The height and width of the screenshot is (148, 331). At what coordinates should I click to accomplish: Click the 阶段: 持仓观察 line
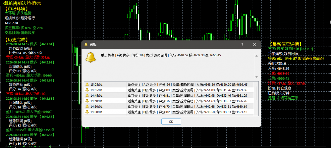coord(280,88)
